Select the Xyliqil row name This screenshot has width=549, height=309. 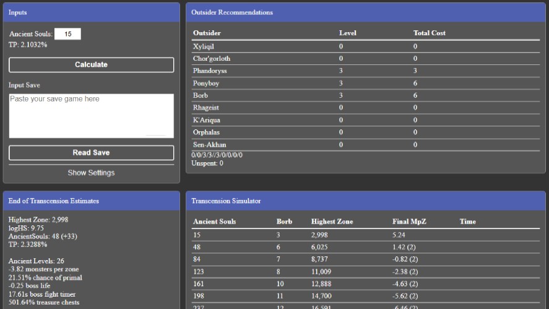tap(204, 46)
